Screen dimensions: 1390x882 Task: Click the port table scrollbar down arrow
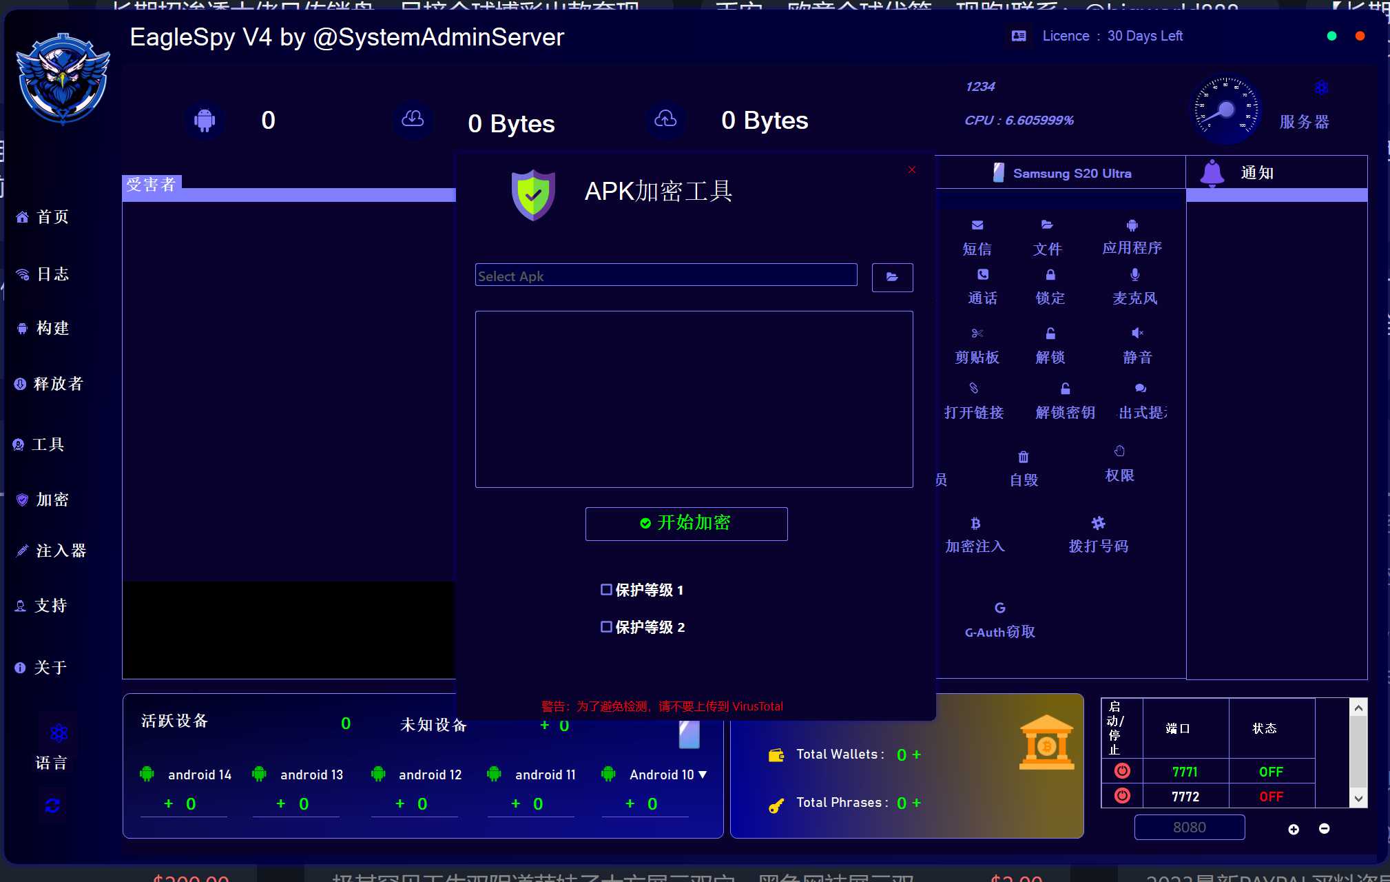pos(1358,799)
